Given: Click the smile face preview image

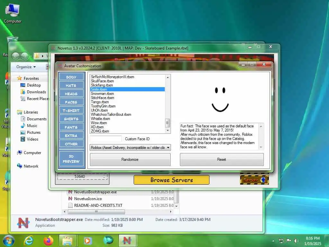Looking at the screenshot, I should point(220,100).
